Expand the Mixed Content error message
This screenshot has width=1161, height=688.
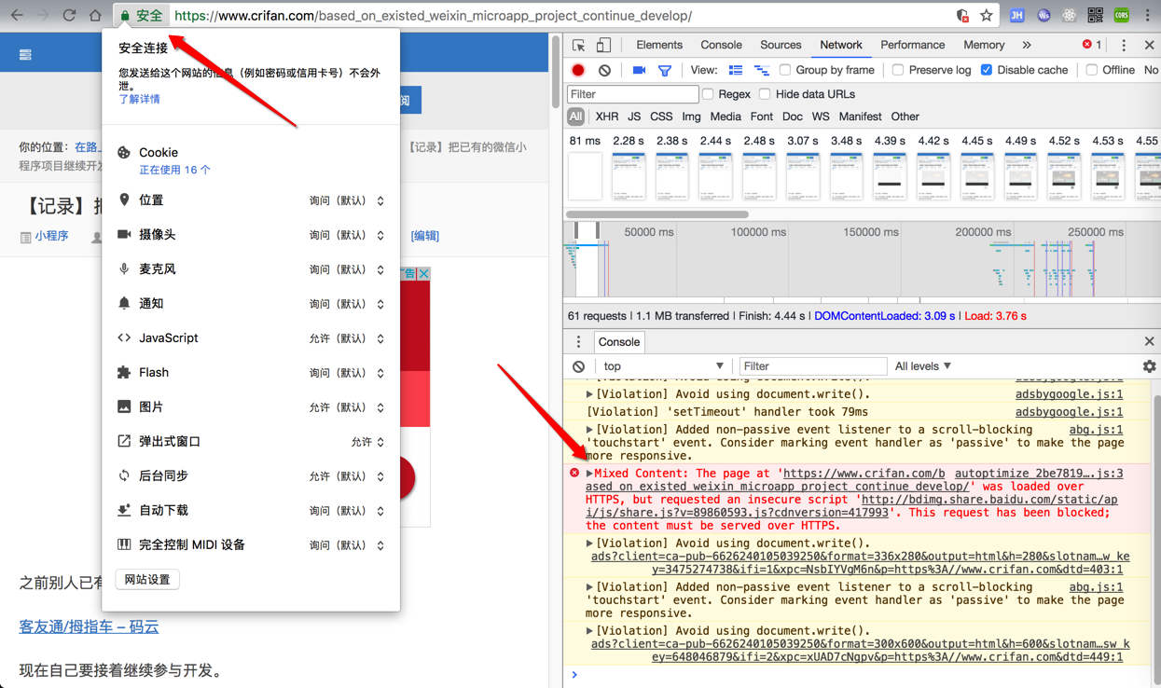(x=589, y=474)
